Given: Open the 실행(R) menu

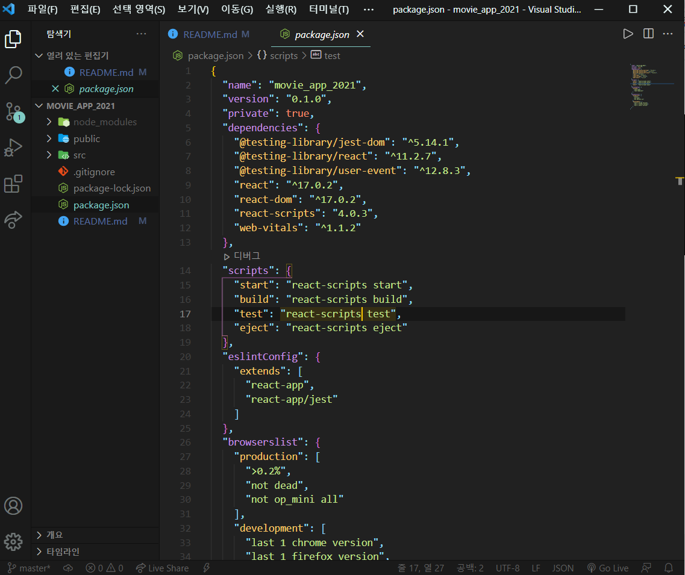Looking at the screenshot, I should click(x=281, y=9).
